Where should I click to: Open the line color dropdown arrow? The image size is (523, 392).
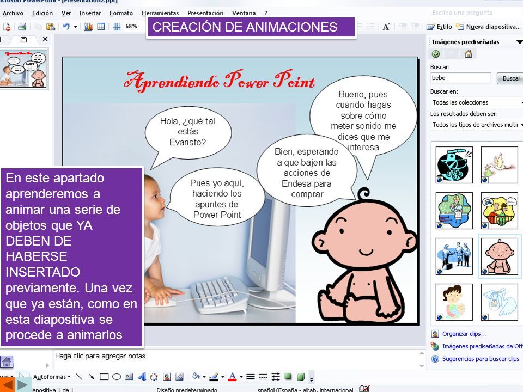[222, 377]
